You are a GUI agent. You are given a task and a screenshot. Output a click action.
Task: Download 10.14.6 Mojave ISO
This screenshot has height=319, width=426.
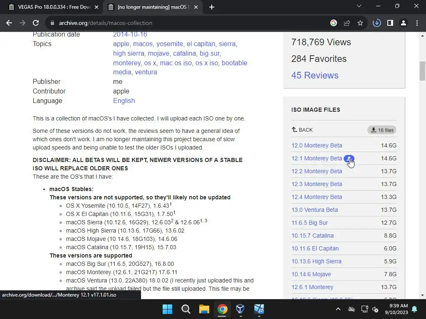point(311,275)
